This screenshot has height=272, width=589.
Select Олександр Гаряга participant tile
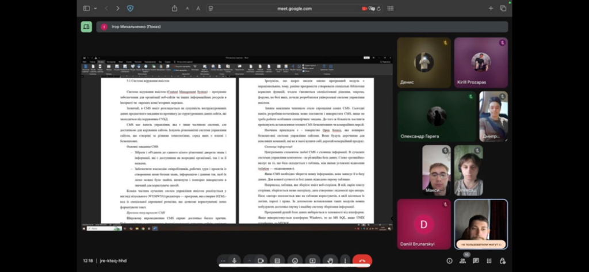437,117
